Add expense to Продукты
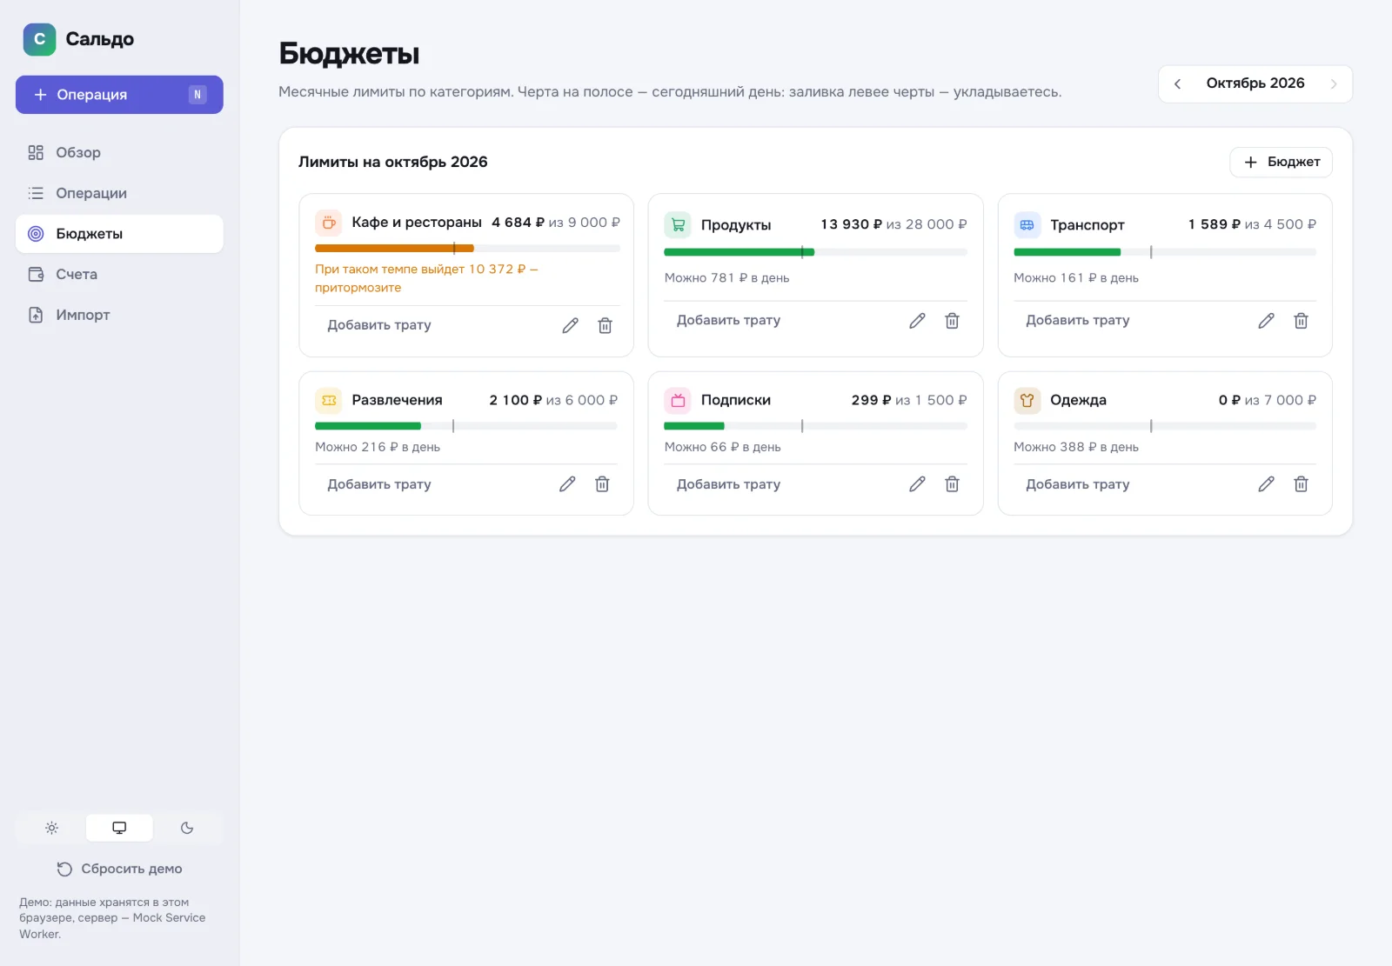1392x966 pixels. pyautogui.click(x=728, y=321)
